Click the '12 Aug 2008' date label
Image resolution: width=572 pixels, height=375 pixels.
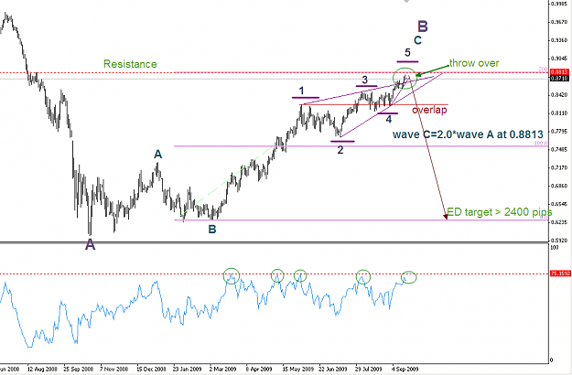(x=42, y=369)
